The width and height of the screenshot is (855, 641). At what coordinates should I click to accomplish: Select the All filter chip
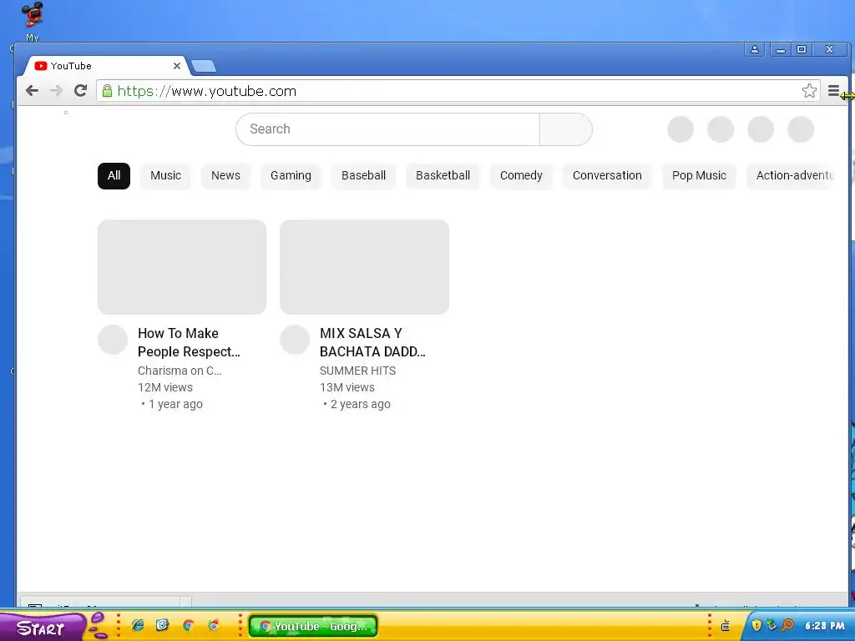(114, 175)
